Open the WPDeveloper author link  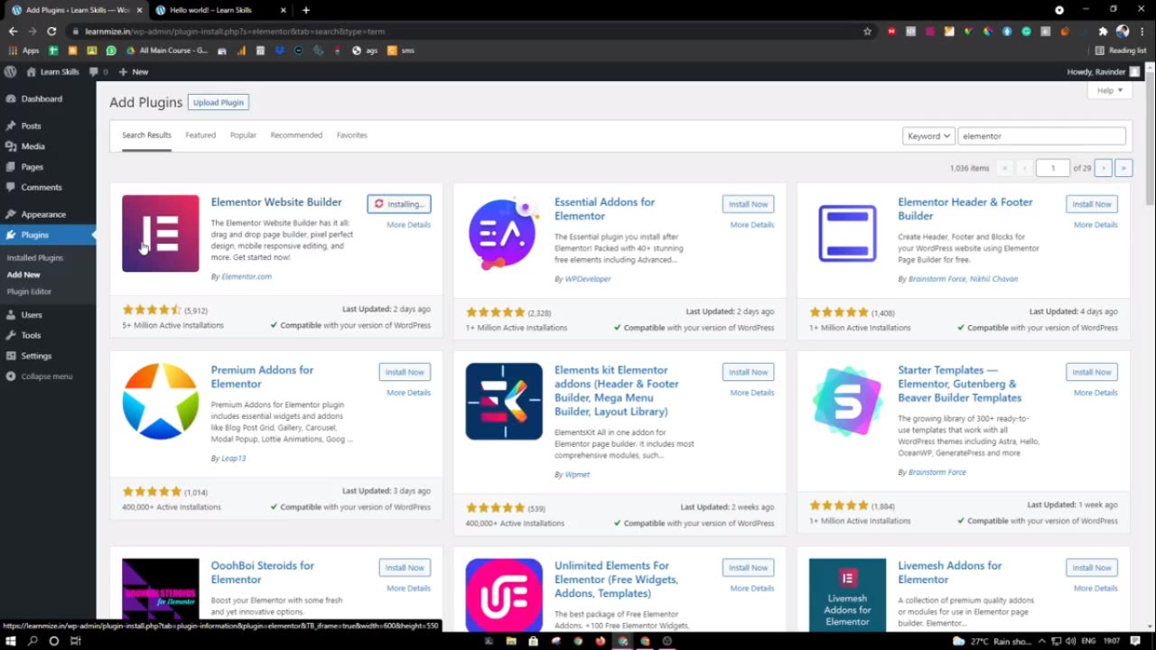click(x=588, y=279)
